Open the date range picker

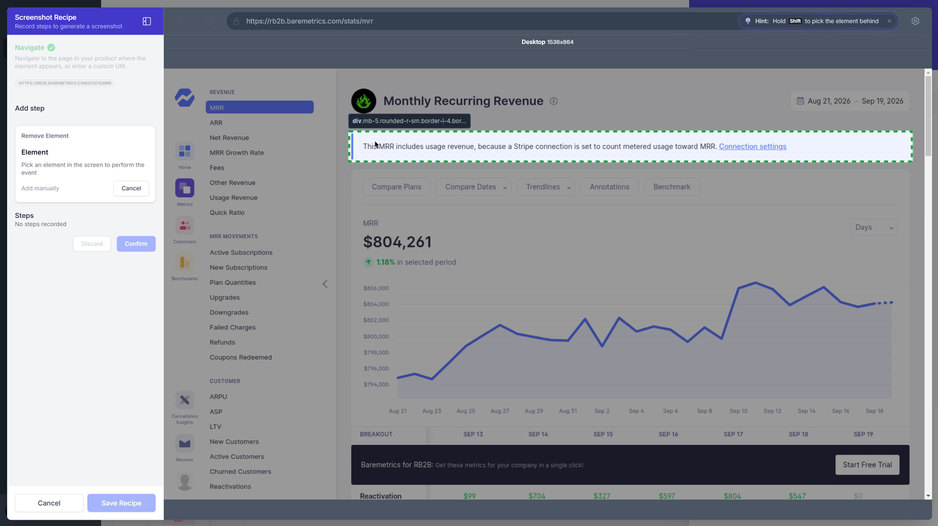[850, 101]
